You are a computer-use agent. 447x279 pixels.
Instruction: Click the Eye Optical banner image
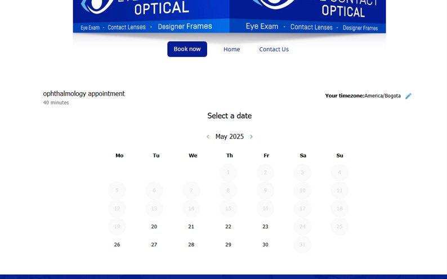tap(229, 16)
